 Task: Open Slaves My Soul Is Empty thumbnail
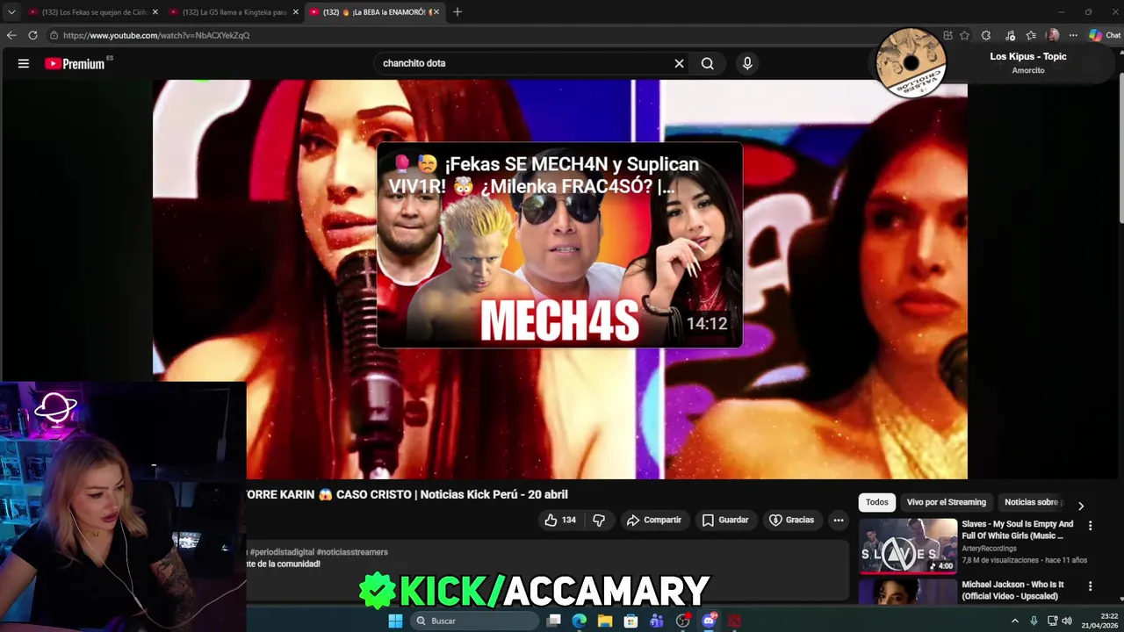908,545
